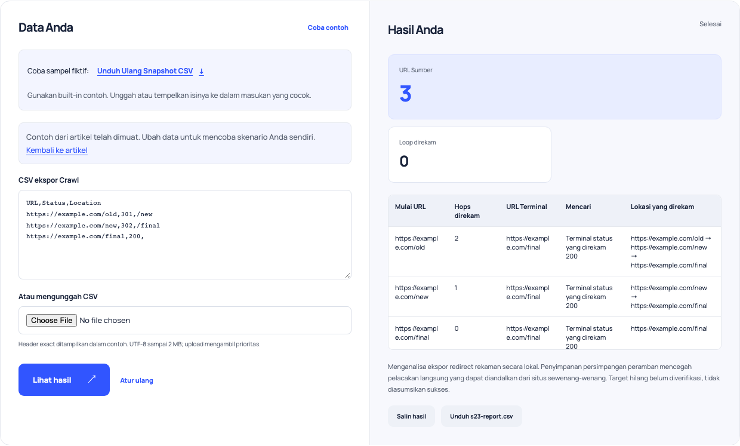Image resolution: width=740 pixels, height=446 pixels.
Task: Click the resize handle of the CSV textarea
Action: (347, 275)
